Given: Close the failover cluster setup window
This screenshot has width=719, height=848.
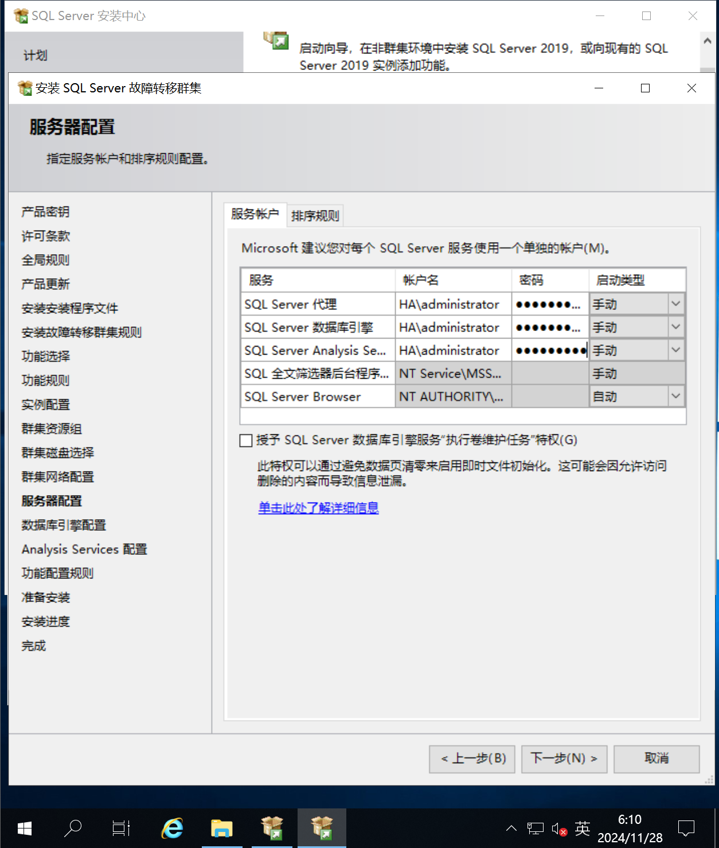Looking at the screenshot, I should point(691,88).
